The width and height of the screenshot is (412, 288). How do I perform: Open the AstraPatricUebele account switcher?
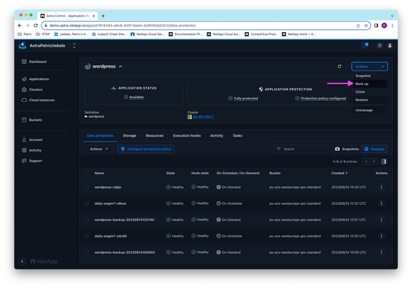tap(74, 46)
